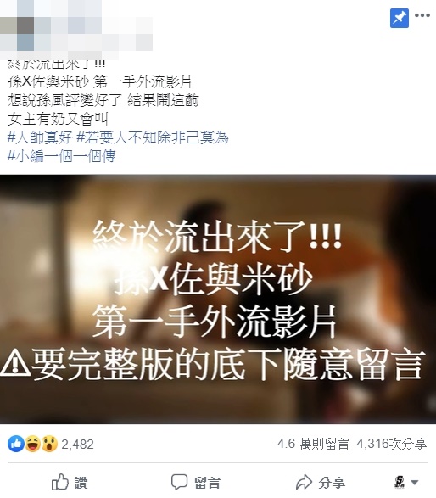Screen dimensions: 436x498
Task: Open hashtag #人帥真好
Action: click(40, 137)
